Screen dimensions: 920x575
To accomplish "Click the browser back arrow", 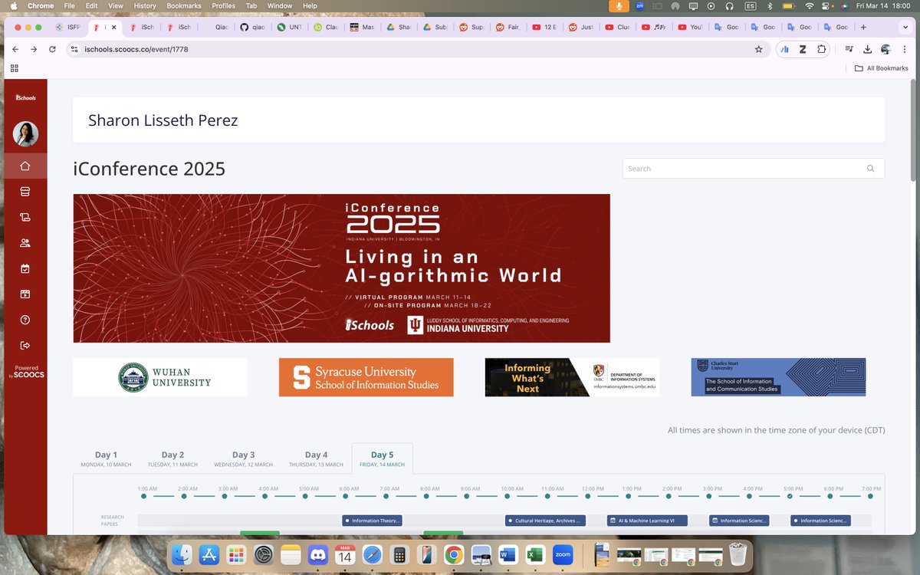I will (15, 49).
